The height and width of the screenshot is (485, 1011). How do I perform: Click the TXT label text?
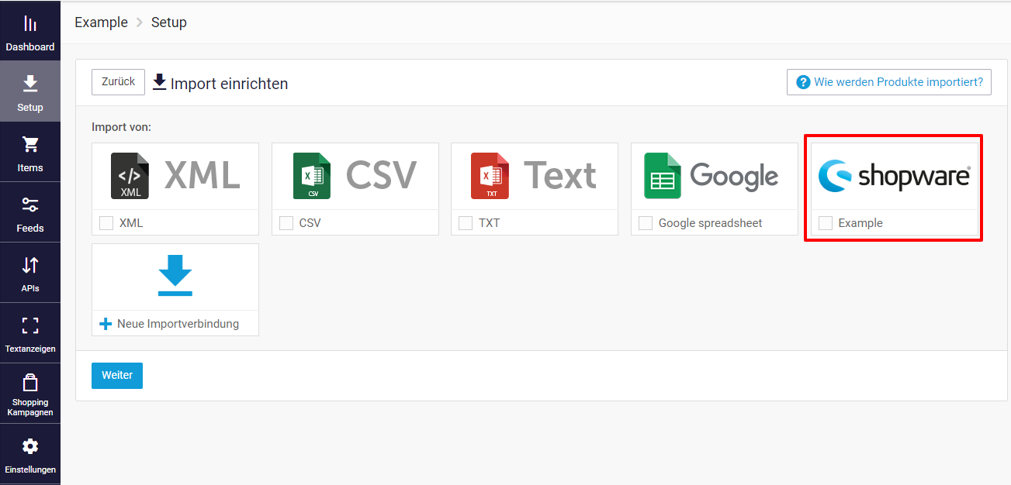(490, 223)
